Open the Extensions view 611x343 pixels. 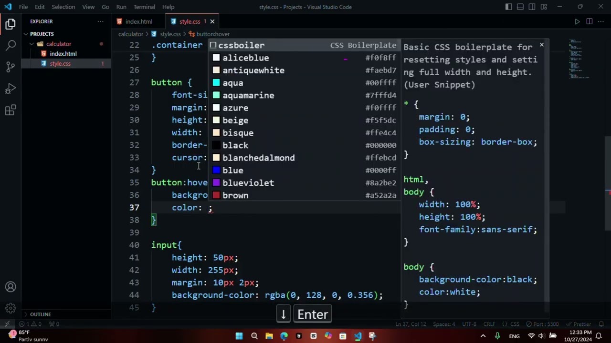11,111
